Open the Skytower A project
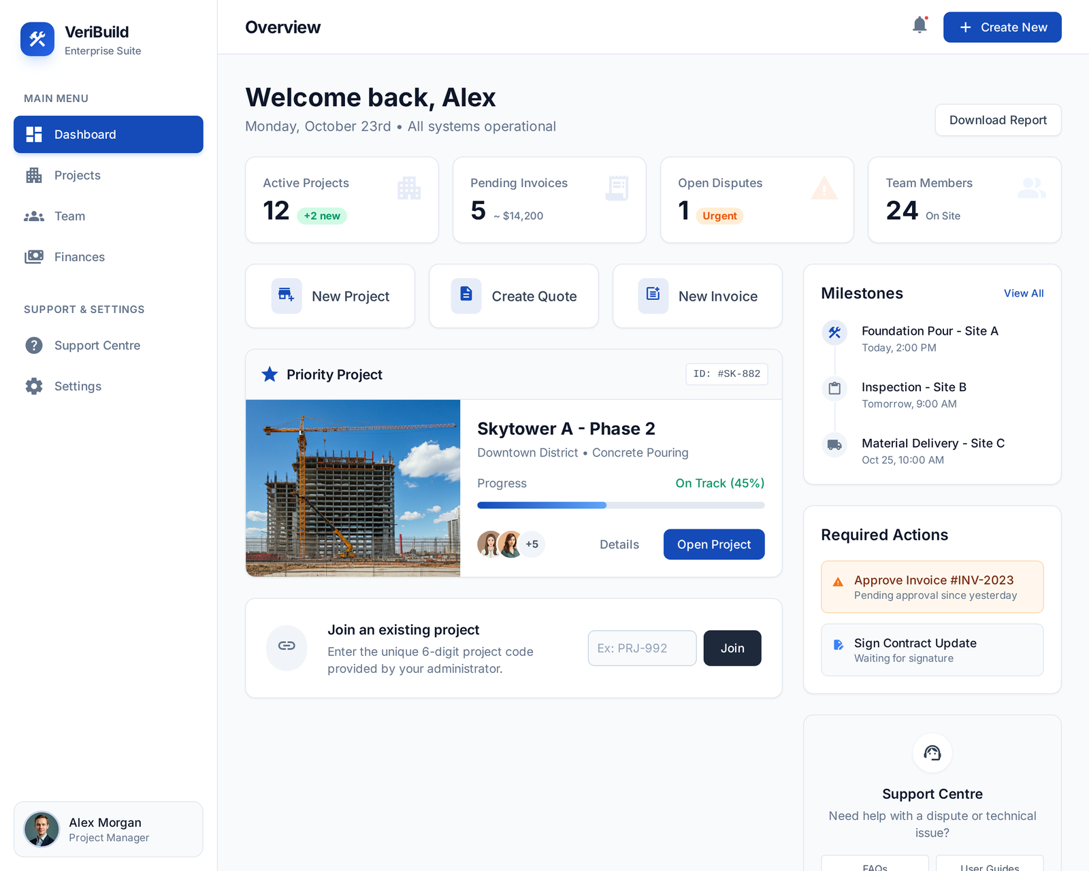 [713, 544]
